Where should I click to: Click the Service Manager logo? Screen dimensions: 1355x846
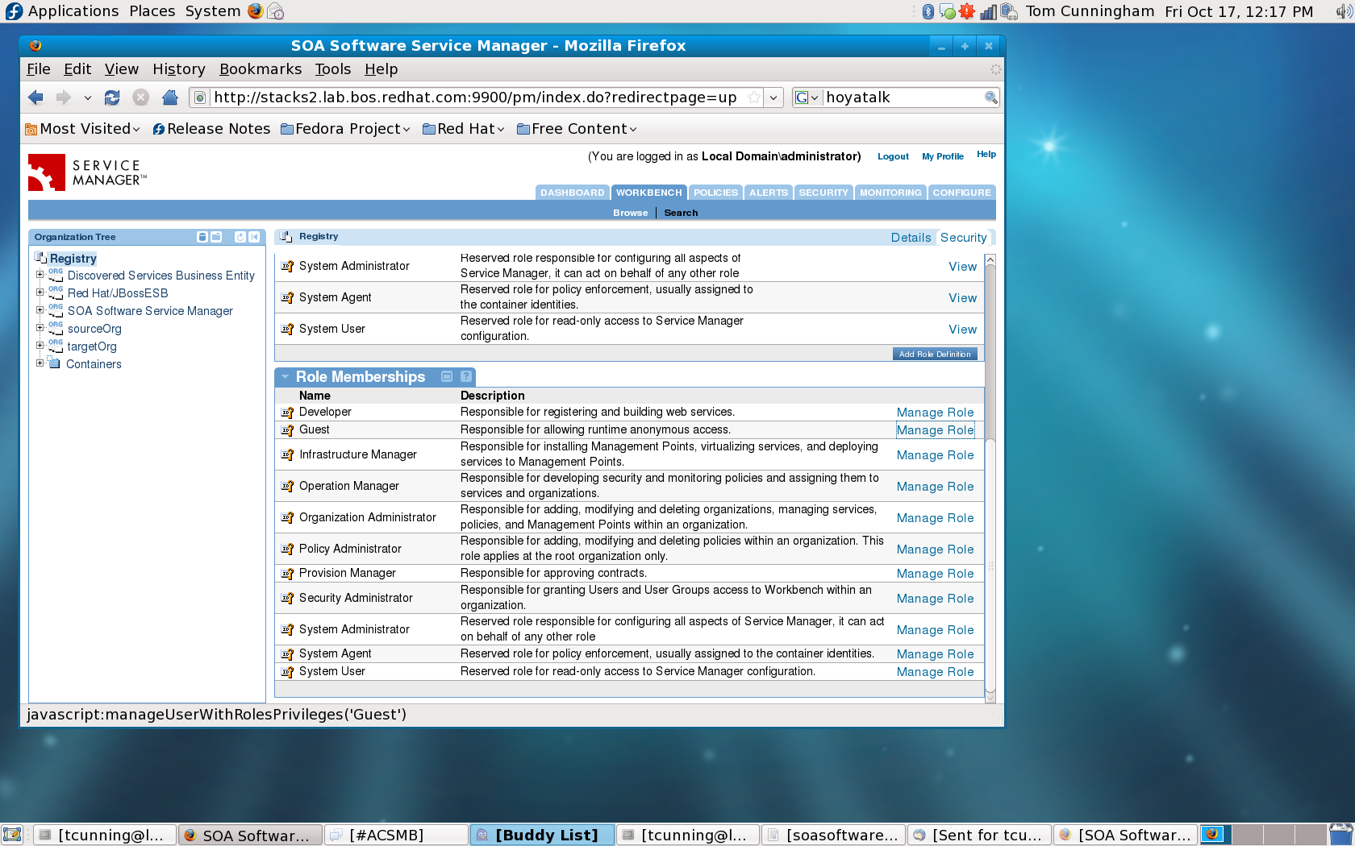coord(88,172)
